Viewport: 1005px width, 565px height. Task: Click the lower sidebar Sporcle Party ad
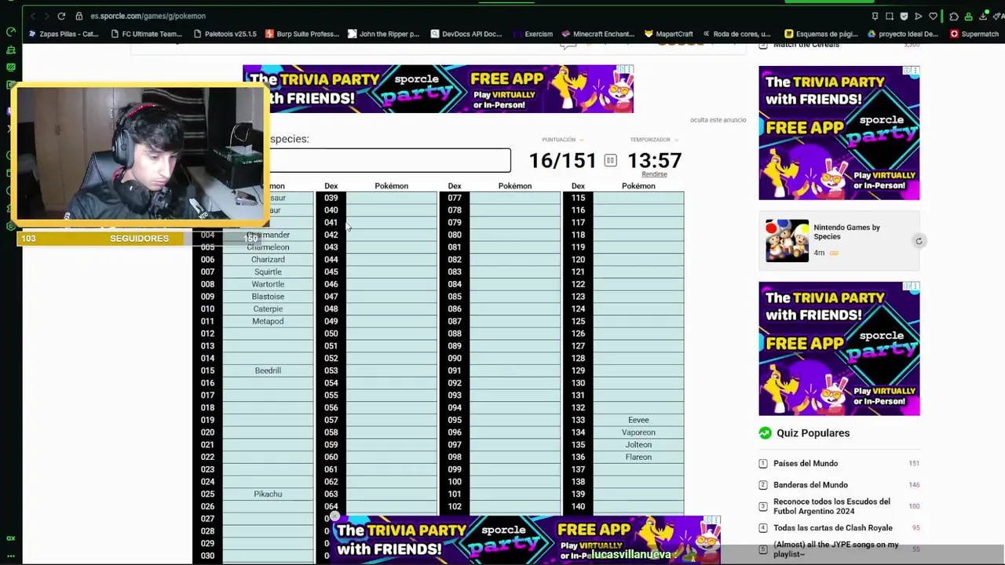(x=839, y=348)
